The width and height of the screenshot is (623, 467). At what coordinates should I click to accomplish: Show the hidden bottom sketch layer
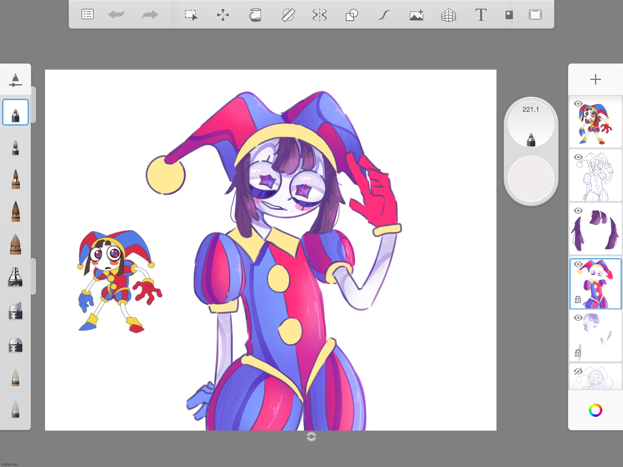pos(578,371)
